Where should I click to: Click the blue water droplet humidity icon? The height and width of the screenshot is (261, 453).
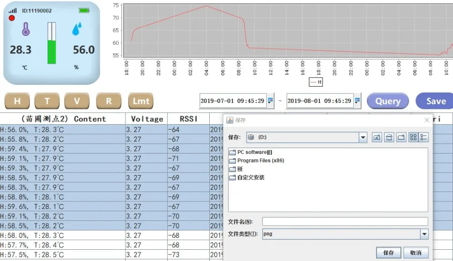(77, 29)
